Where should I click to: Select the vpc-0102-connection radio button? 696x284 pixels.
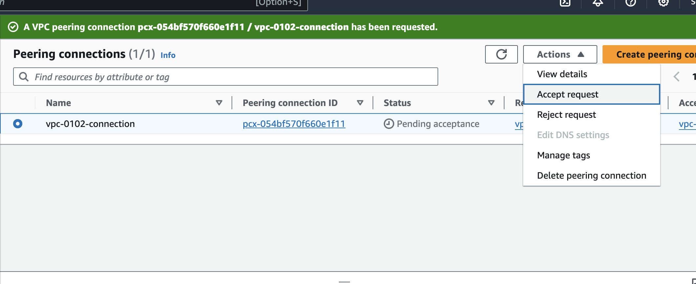[18, 124]
